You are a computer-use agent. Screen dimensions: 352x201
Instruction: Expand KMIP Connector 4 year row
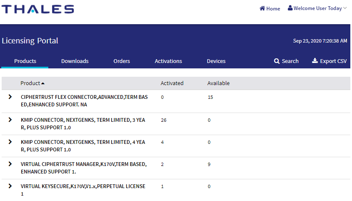10,142
